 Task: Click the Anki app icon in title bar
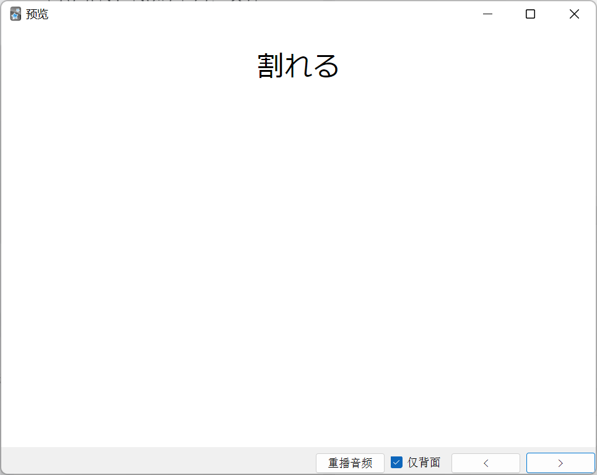pos(15,14)
